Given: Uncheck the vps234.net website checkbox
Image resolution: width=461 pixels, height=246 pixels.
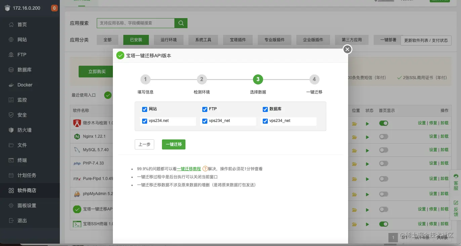Looking at the screenshot, I should (x=144, y=121).
